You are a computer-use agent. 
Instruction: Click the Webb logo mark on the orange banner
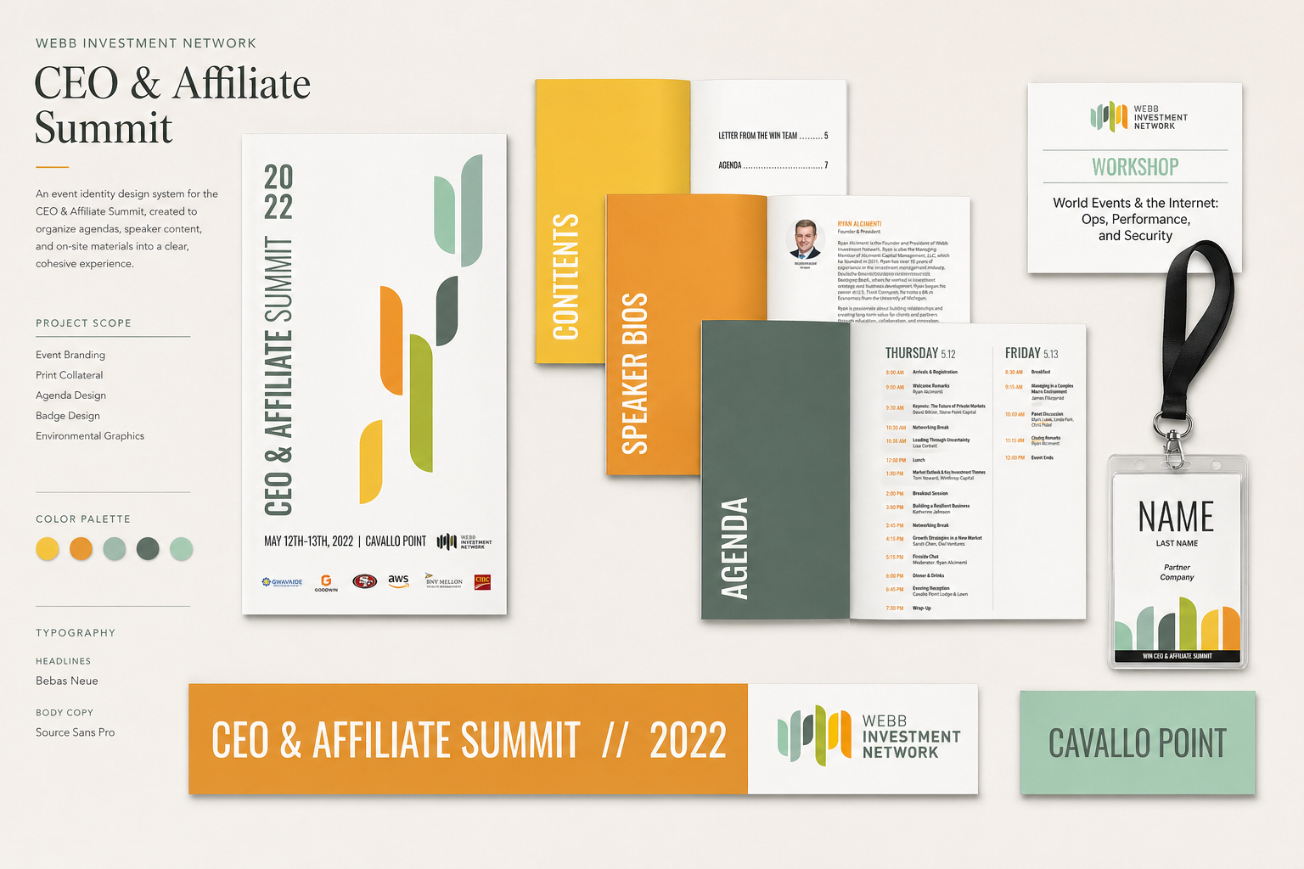(814, 735)
